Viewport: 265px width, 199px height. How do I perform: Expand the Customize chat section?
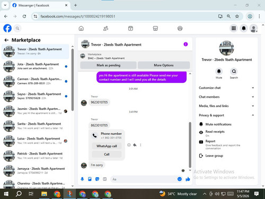226,88
